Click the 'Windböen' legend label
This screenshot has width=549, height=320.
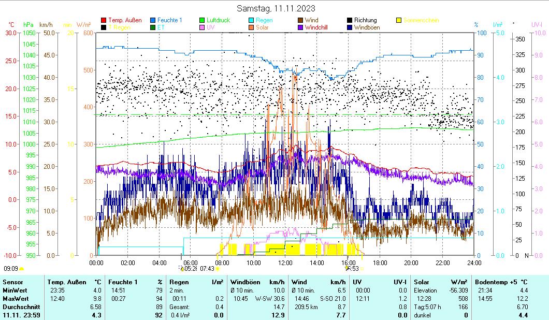click(367, 27)
